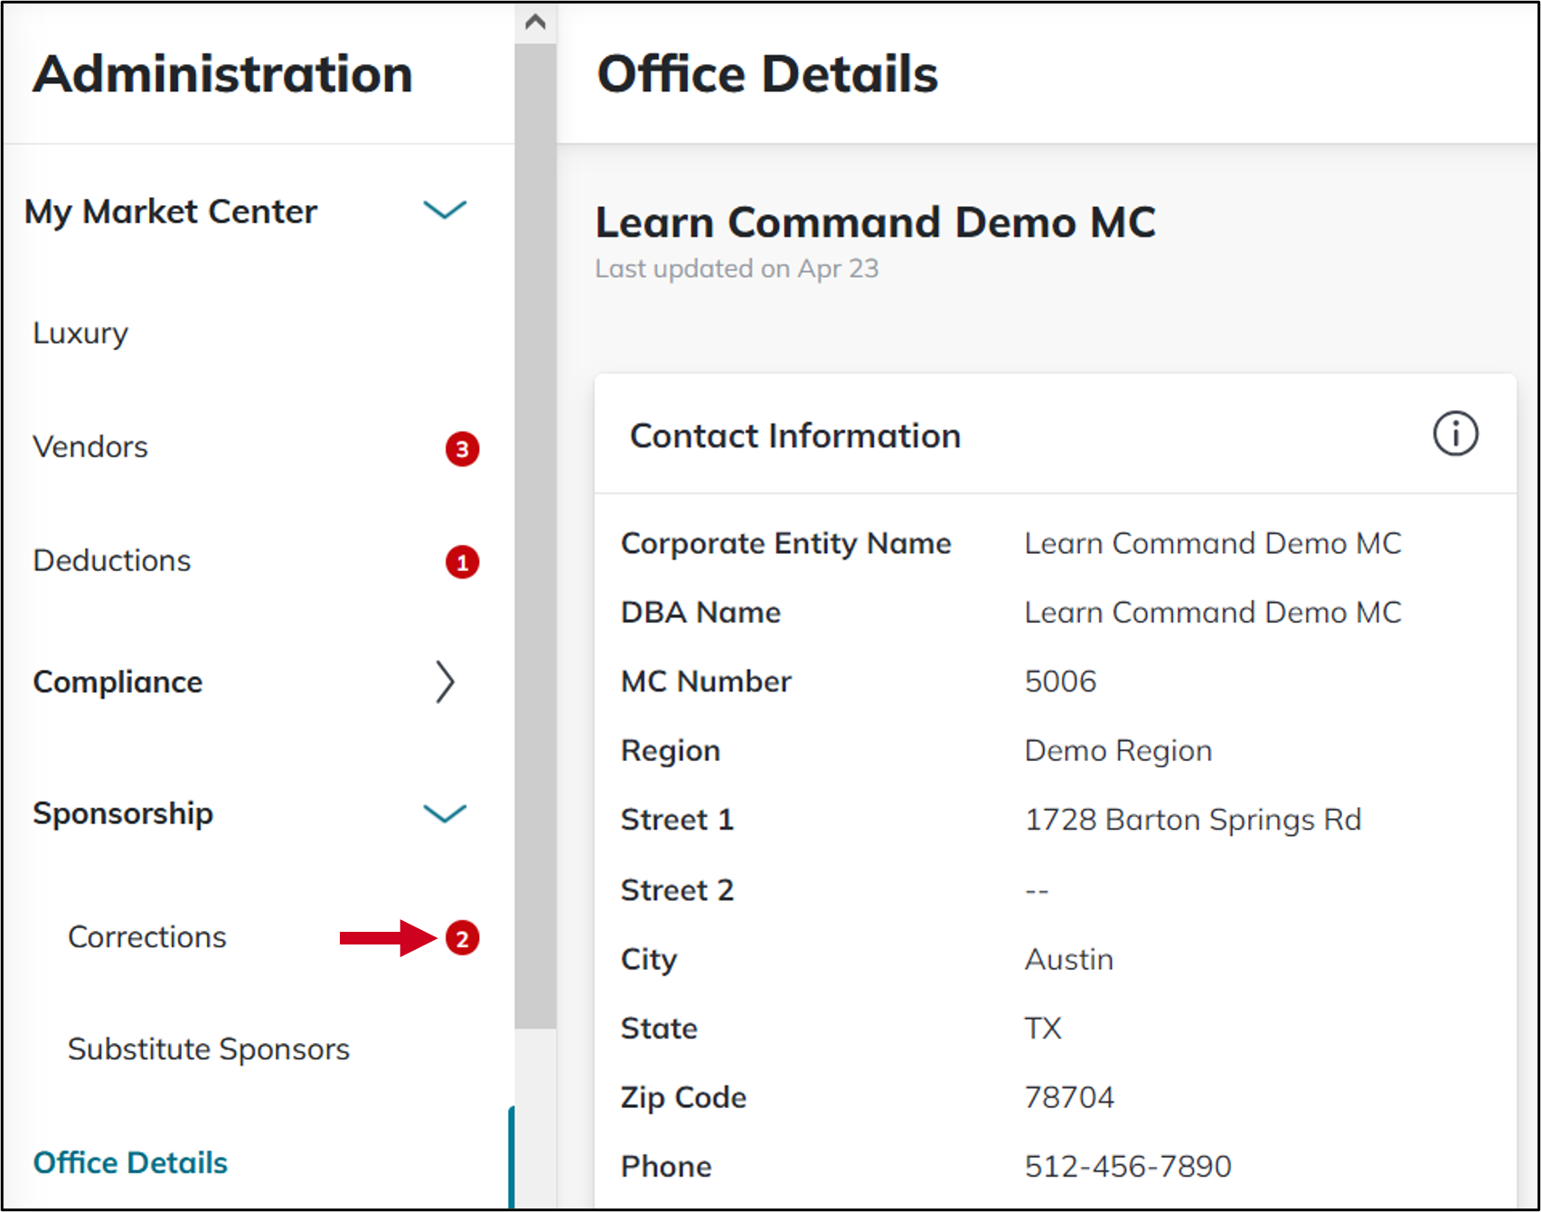Click the 1728 Barton Springs Rd address

click(1192, 820)
